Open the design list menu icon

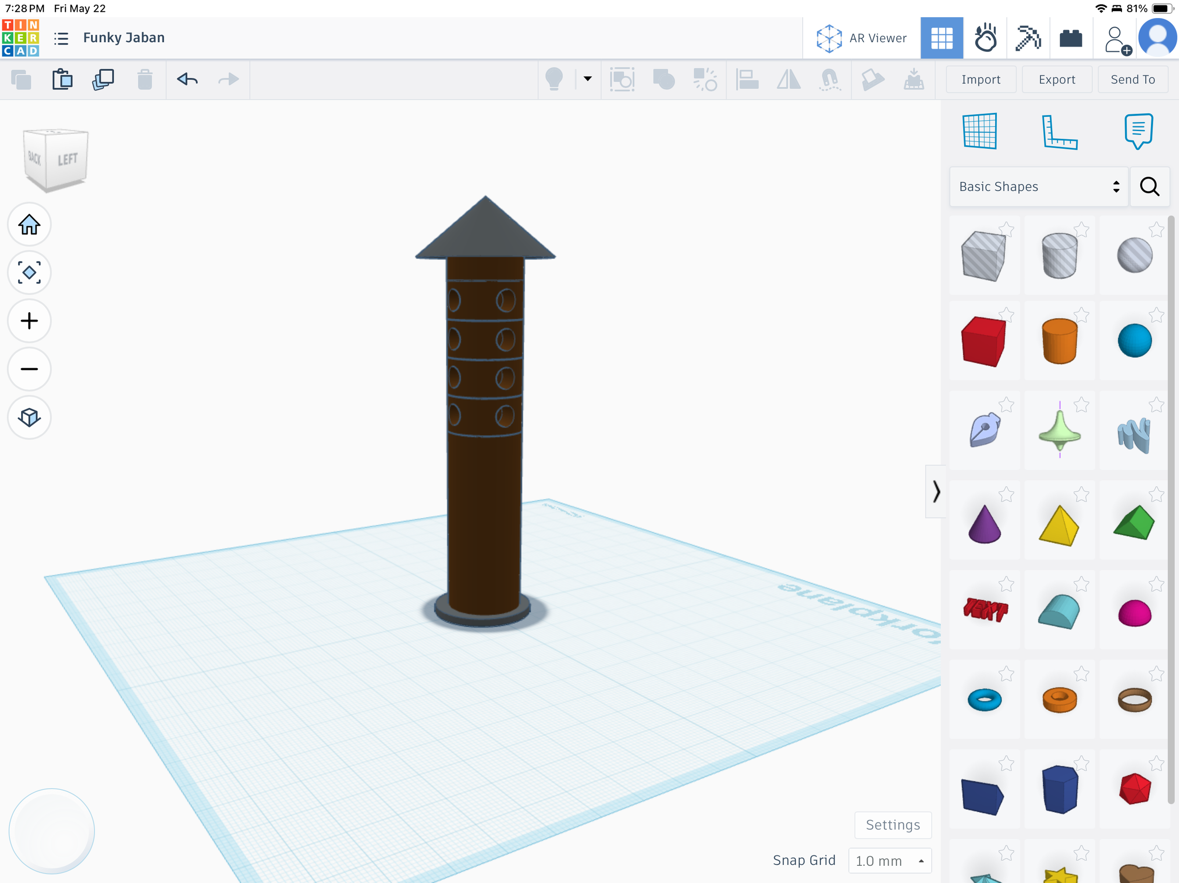61,38
